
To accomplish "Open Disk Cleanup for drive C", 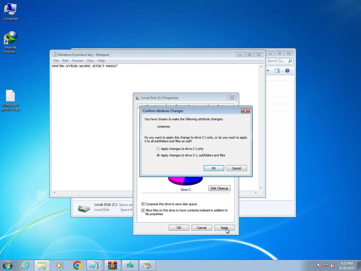I will click(x=219, y=188).
